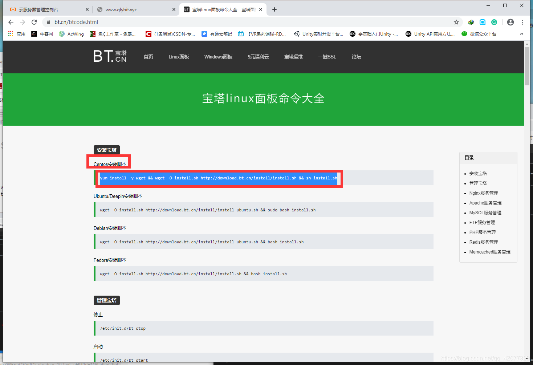Viewport: 533px width, 365px height.
Task: Show more bookmarks with the chevron
Action: pyautogui.click(x=522, y=34)
